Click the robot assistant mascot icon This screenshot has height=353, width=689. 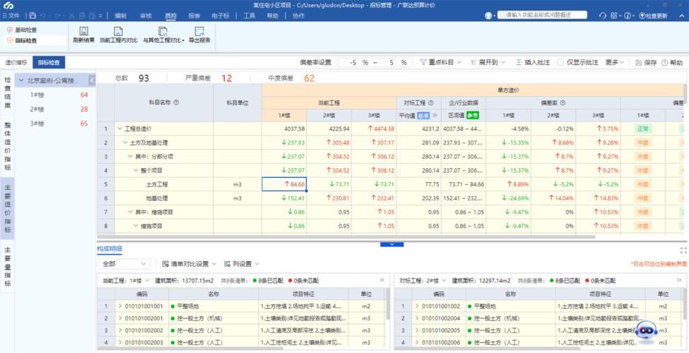[x=647, y=331]
